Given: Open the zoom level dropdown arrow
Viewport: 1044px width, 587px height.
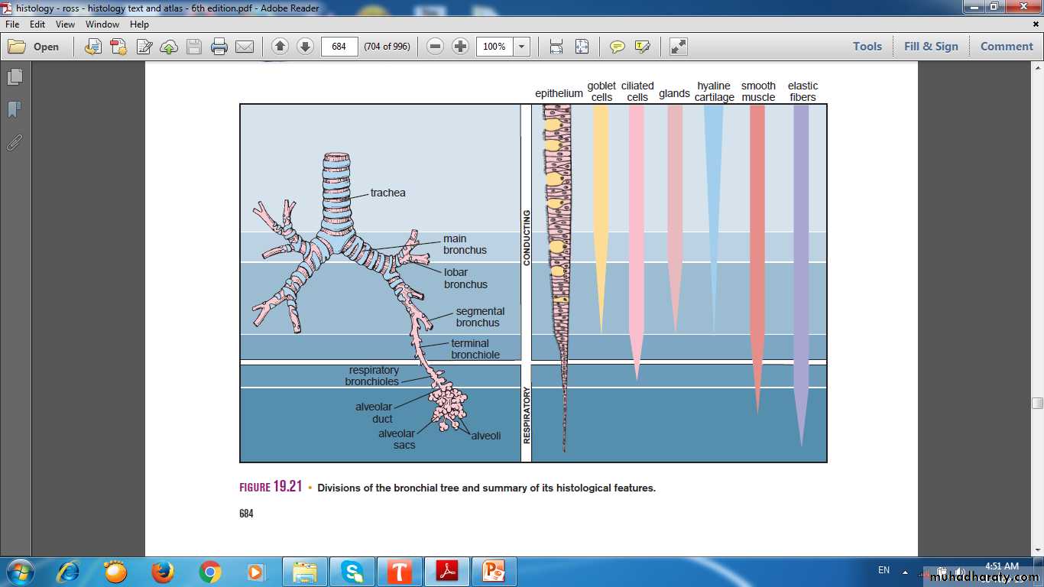Looking at the screenshot, I should (x=522, y=47).
